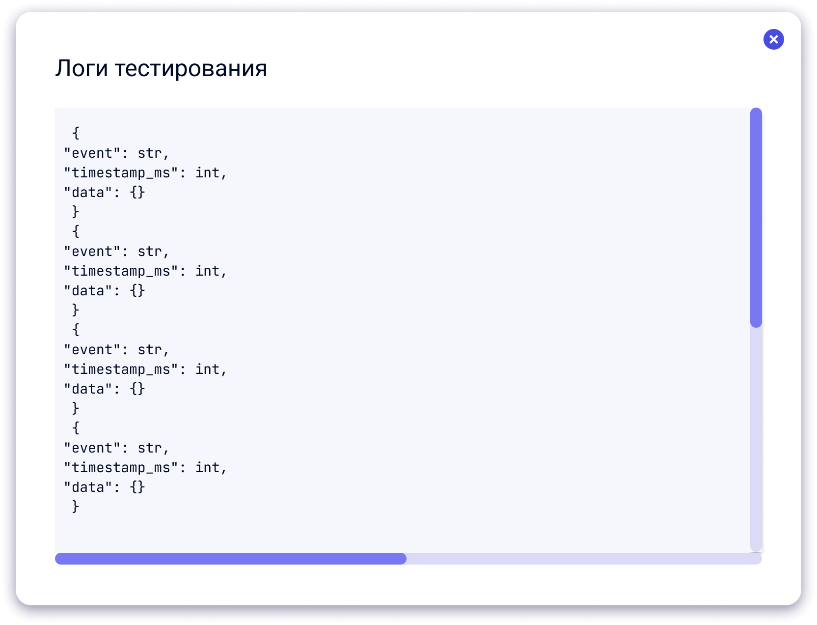Click the vertical scrollbar thumb of the log
Image resolution: width=817 pixels, height=625 pixels.
pyautogui.click(x=756, y=217)
